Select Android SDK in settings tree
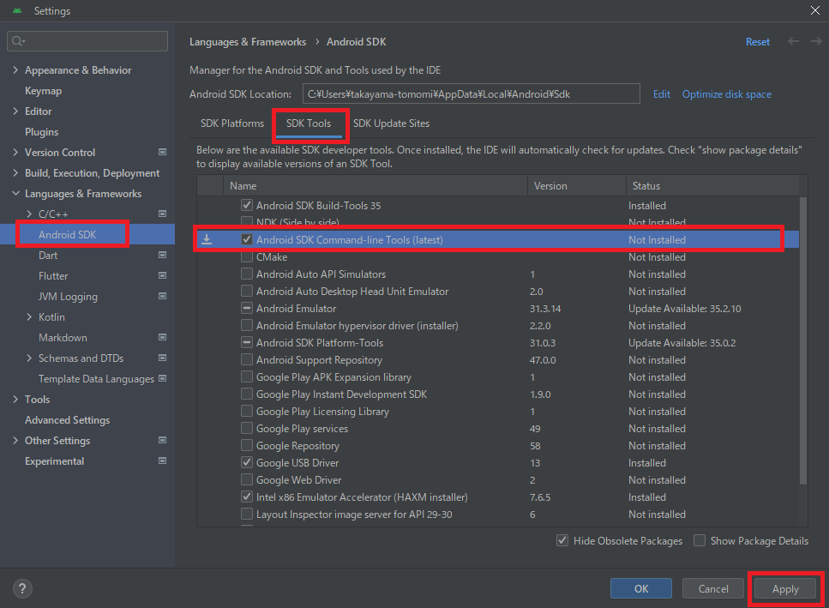The height and width of the screenshot is (608, 829). [67, 234]
